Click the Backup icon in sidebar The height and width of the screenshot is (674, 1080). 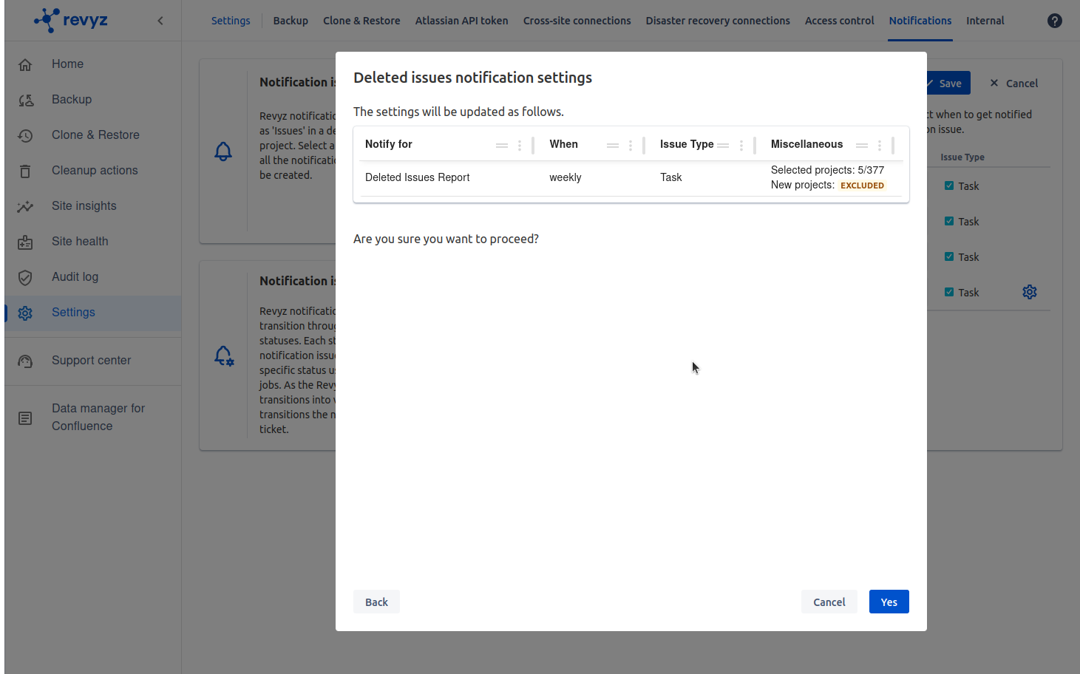(x=25, y=101)
